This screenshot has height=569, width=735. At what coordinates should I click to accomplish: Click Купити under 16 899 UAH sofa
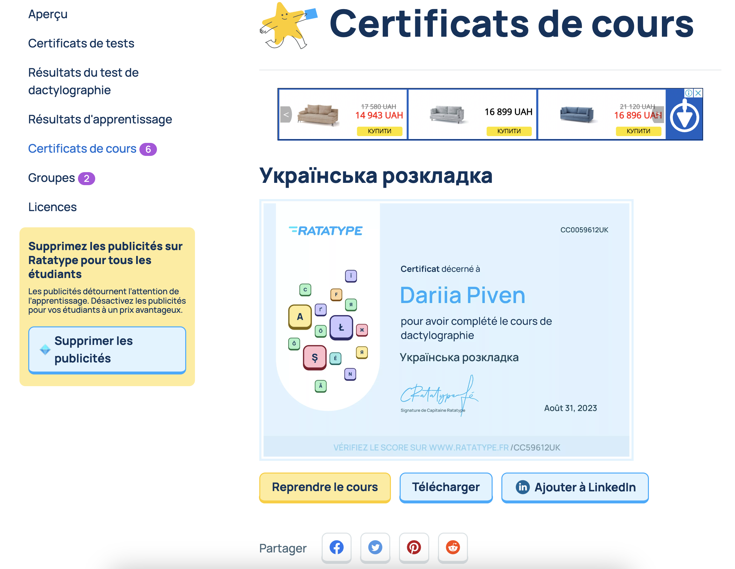click(509, 131)
